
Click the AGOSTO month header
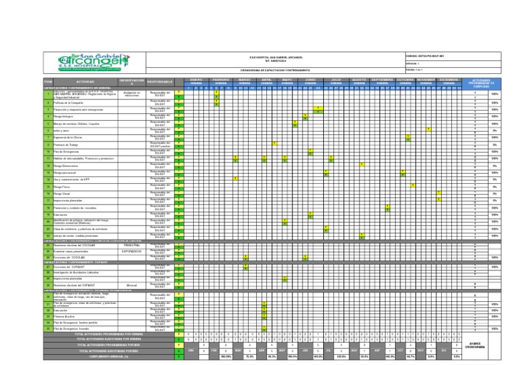[x=359, y=80]
